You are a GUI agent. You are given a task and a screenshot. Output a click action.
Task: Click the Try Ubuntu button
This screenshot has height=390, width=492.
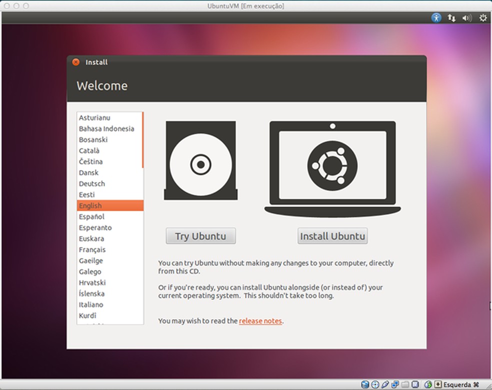click(x=201, y=236)
